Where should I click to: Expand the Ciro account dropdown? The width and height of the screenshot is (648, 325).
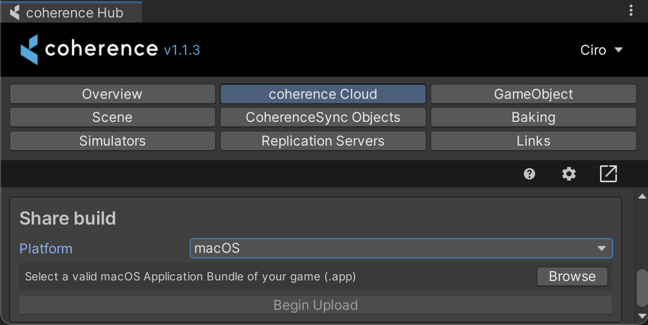[601, 50]
